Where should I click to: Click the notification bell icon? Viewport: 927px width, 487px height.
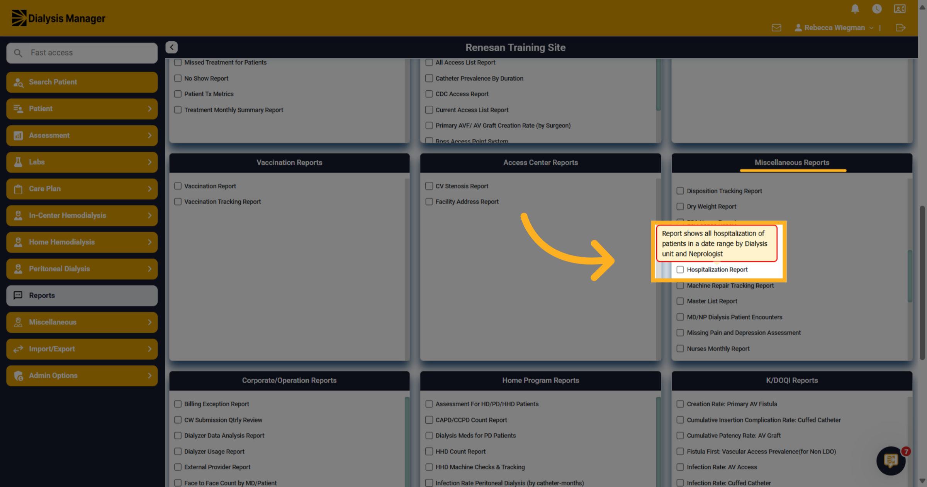point(855,9)
